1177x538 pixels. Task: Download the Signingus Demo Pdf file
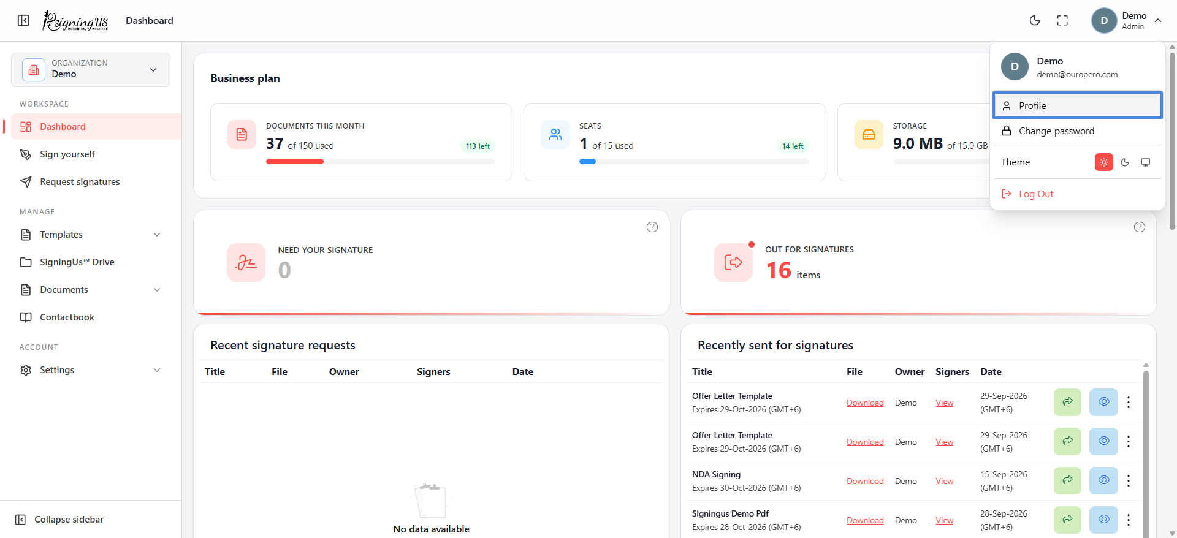pos(865,520)
